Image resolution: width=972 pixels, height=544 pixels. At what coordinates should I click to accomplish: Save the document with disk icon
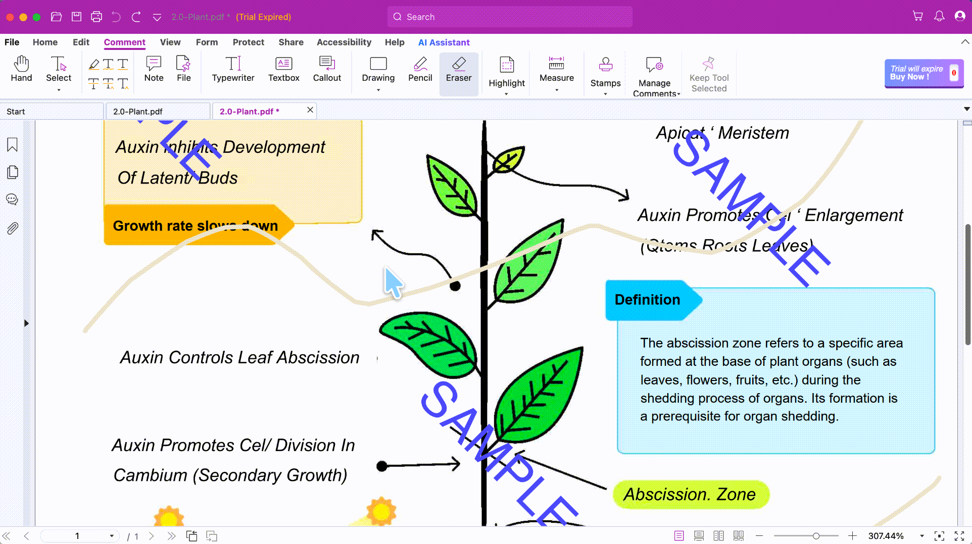pyautogui.click(x=76, y=17)
